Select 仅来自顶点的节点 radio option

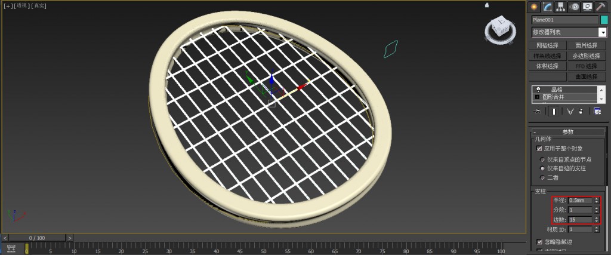click(542, 159)
